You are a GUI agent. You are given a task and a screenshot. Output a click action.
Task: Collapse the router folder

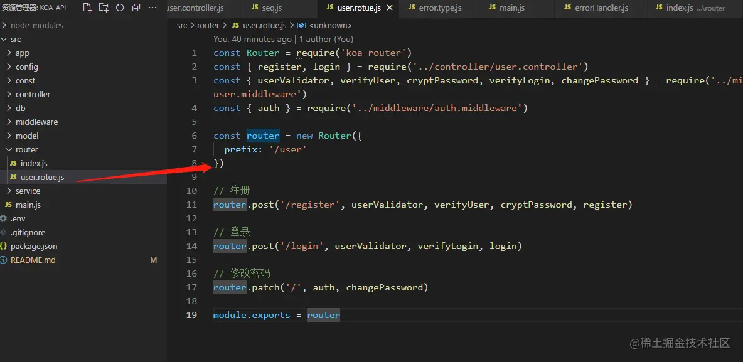(x=83, y=149)
